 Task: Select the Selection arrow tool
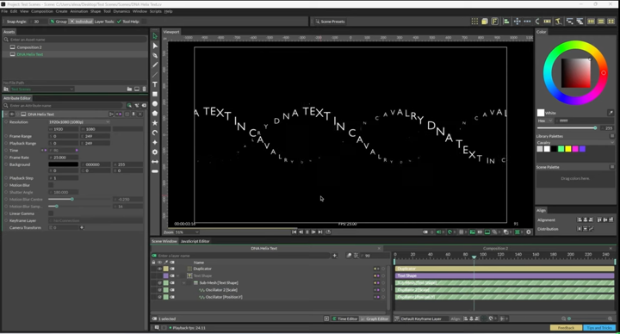(155, 36)
